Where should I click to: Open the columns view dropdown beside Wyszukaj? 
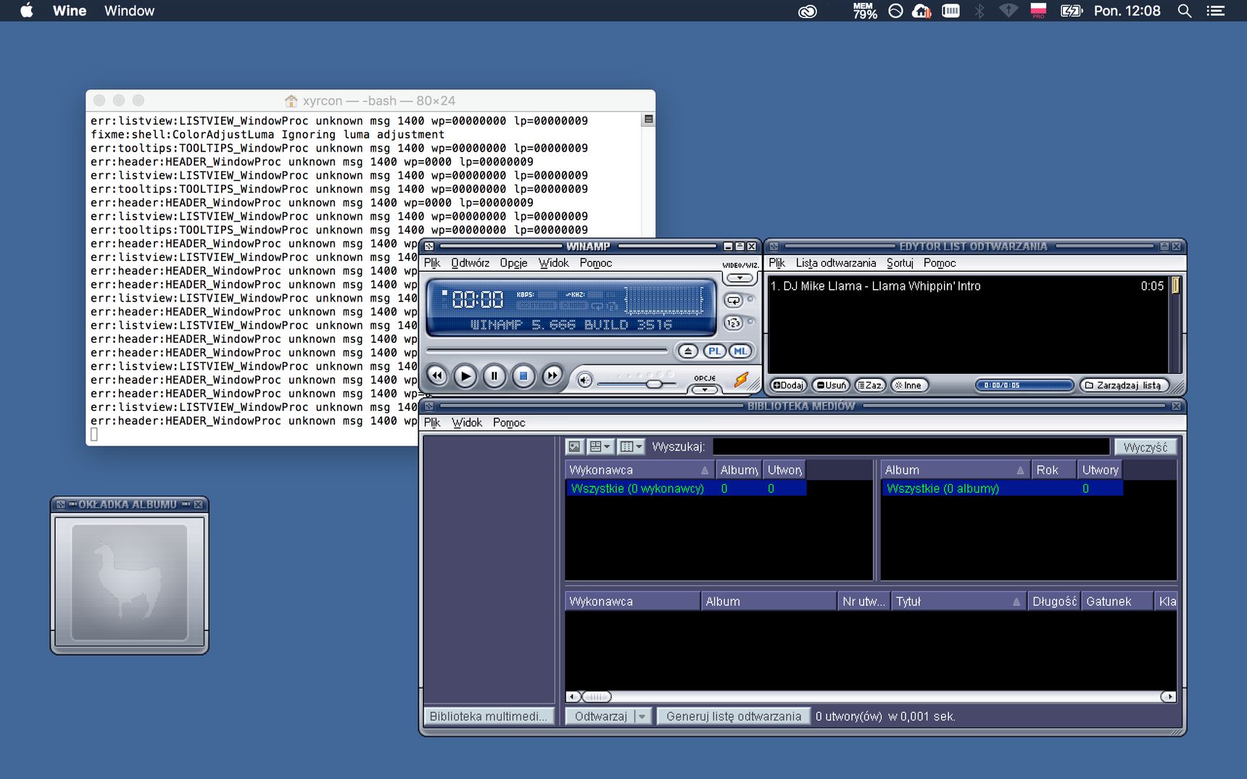(x=631, y=447)
